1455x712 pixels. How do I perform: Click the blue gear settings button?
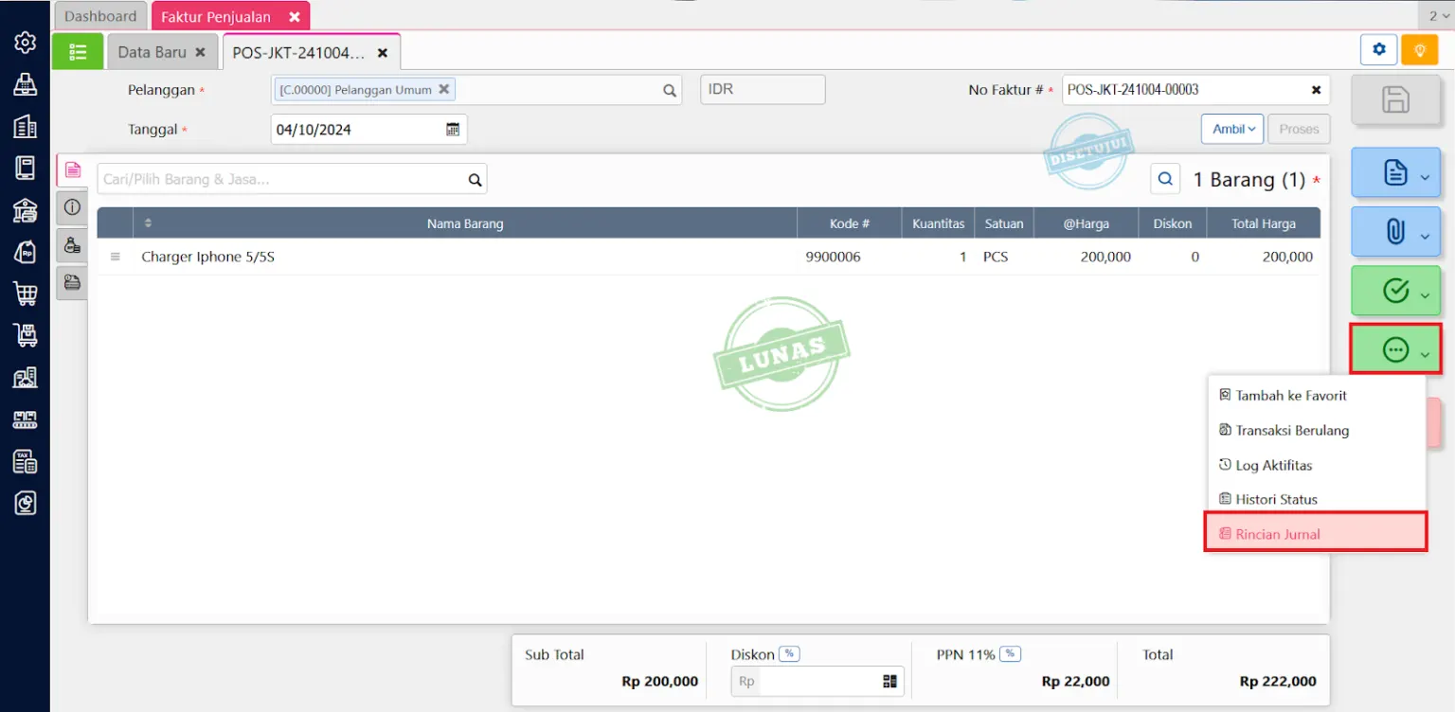pyautogui.click(x=1379, y=50)
